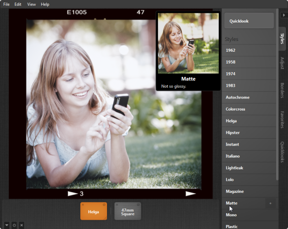Clear all effects using bottom-left x icon
The height and width of the screenshot is (229, 288).
(x=22, y=225)
